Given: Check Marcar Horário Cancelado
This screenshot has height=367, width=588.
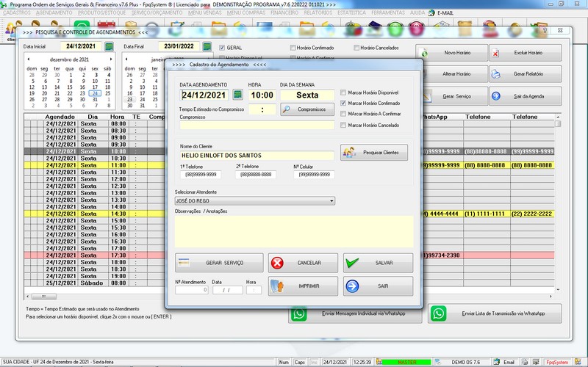Looking at the screenshot, I should (x=343, y=125).
